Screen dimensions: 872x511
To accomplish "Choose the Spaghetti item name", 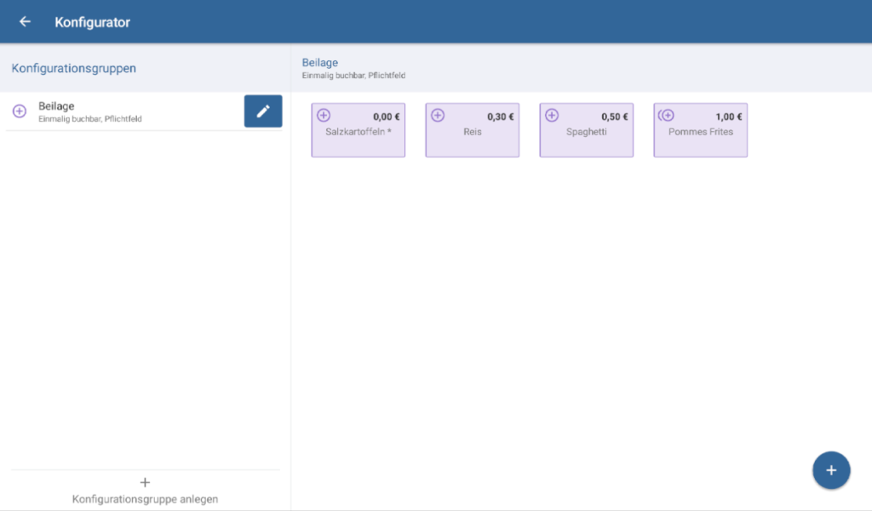I will point(586,132).
